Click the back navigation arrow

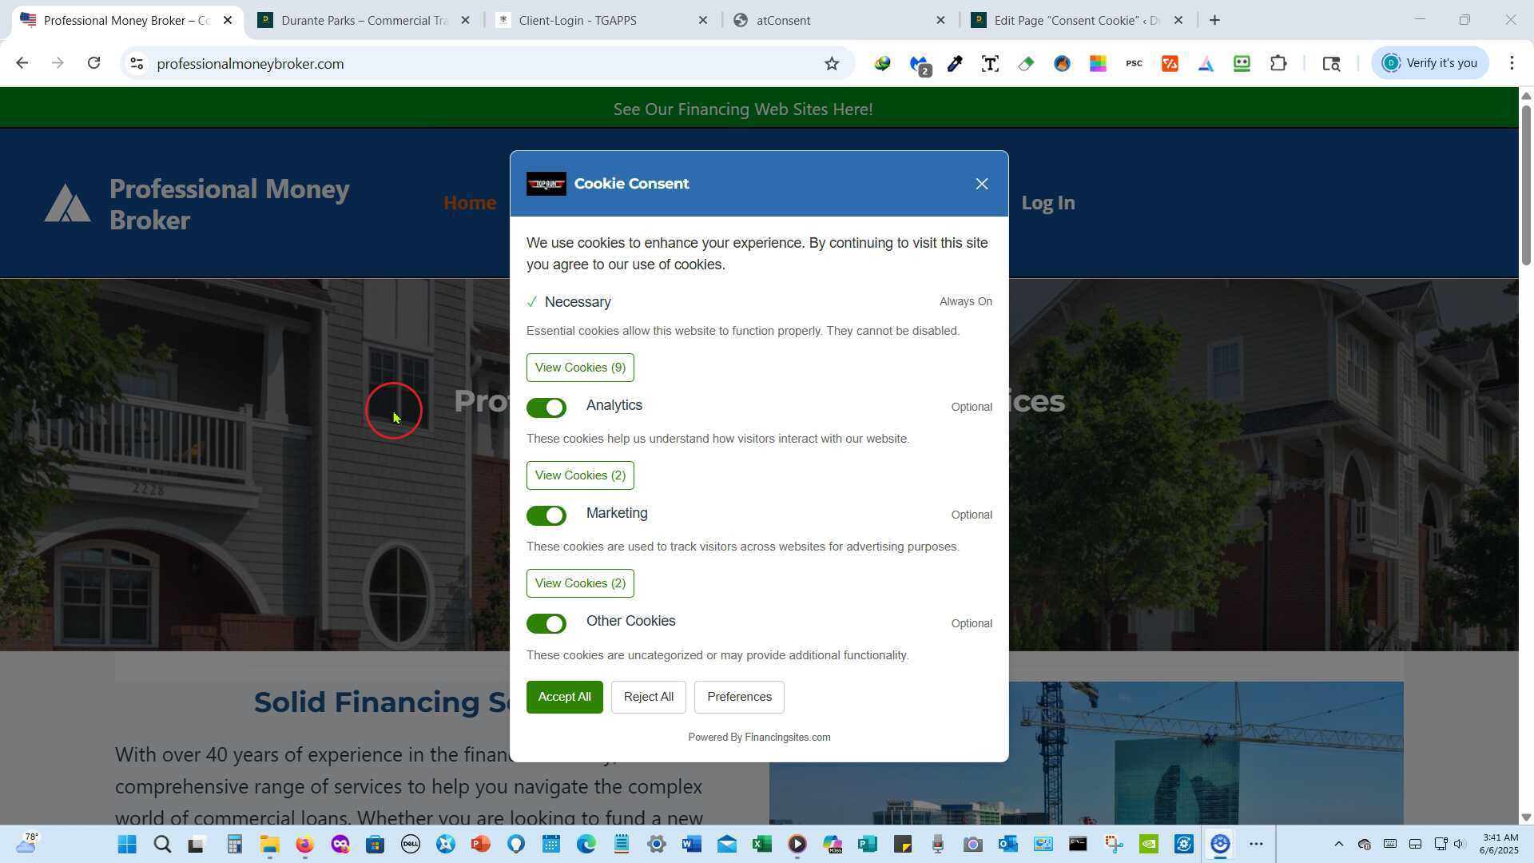[x=22, y=63]
